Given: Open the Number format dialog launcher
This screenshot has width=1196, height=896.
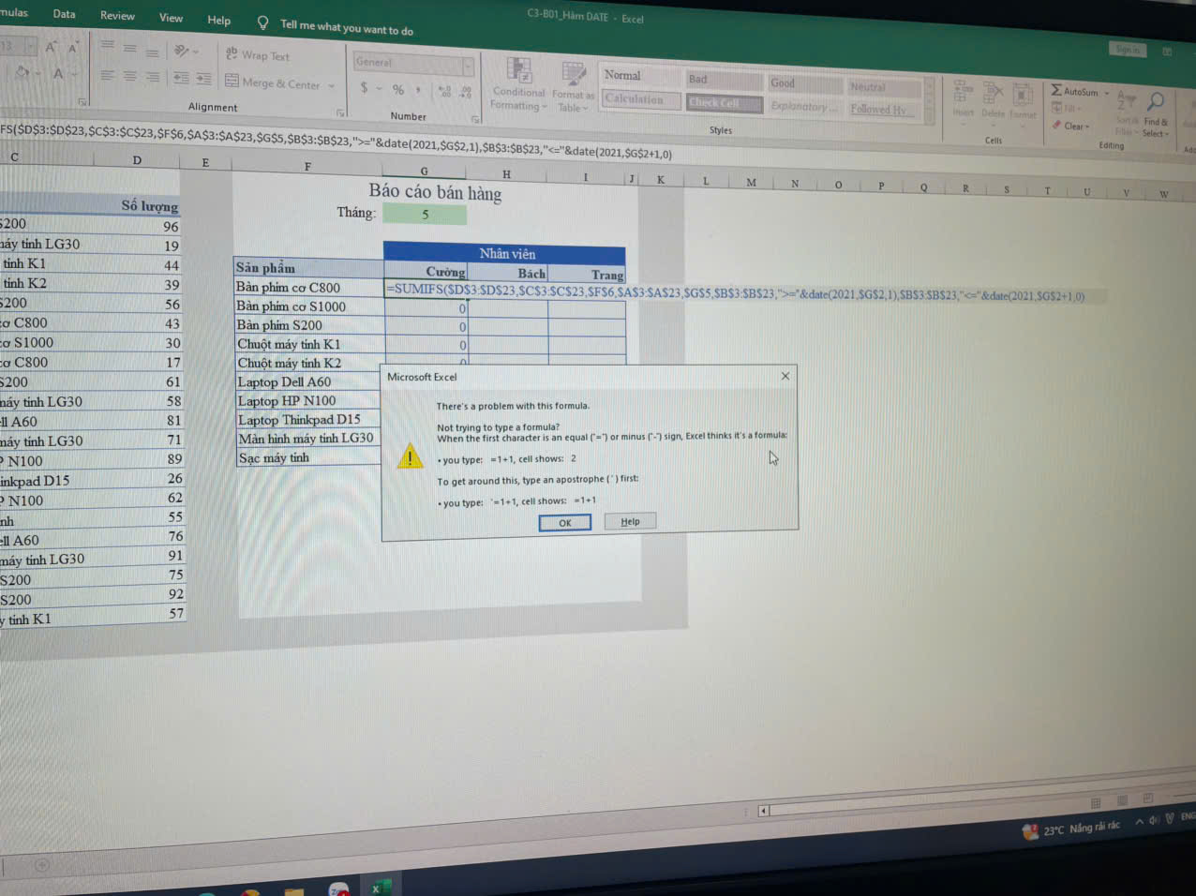Looking at the screenshot, I should 475,119.
